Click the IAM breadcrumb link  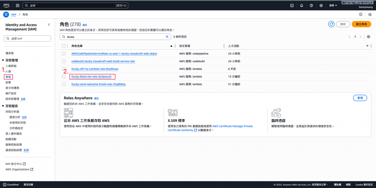click(14, 15)
